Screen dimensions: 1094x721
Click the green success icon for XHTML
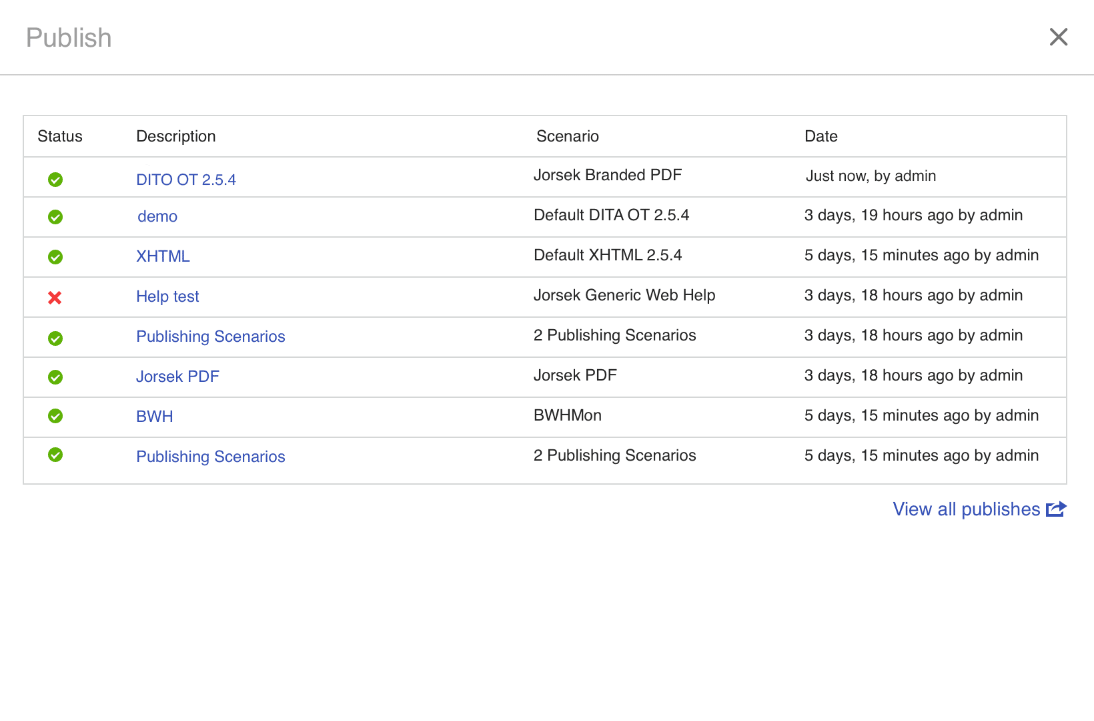coord(55,257)
